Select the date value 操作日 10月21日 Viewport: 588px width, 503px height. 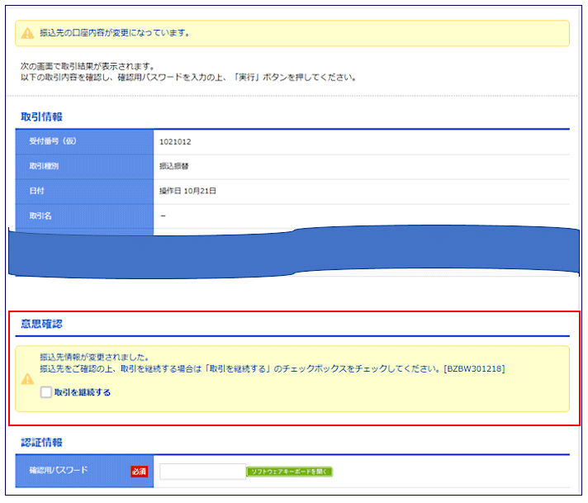[187, 191]
